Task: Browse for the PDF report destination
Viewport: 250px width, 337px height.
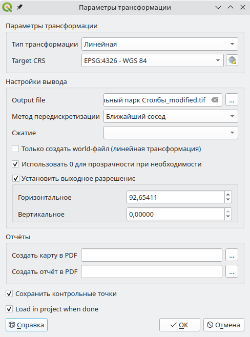Action: click(x=232, y=271)
